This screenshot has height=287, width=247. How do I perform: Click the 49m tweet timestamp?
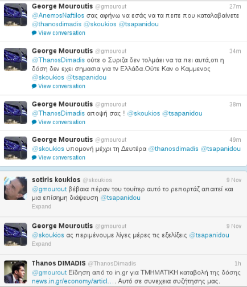point(235,140)
